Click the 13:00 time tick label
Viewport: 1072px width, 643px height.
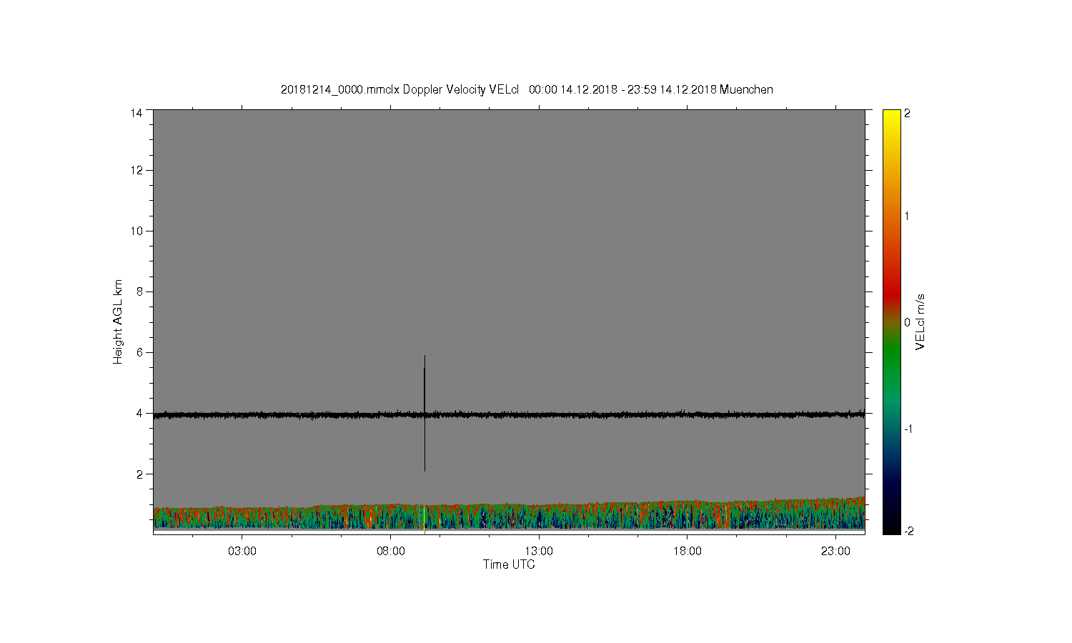pos(539,552)
